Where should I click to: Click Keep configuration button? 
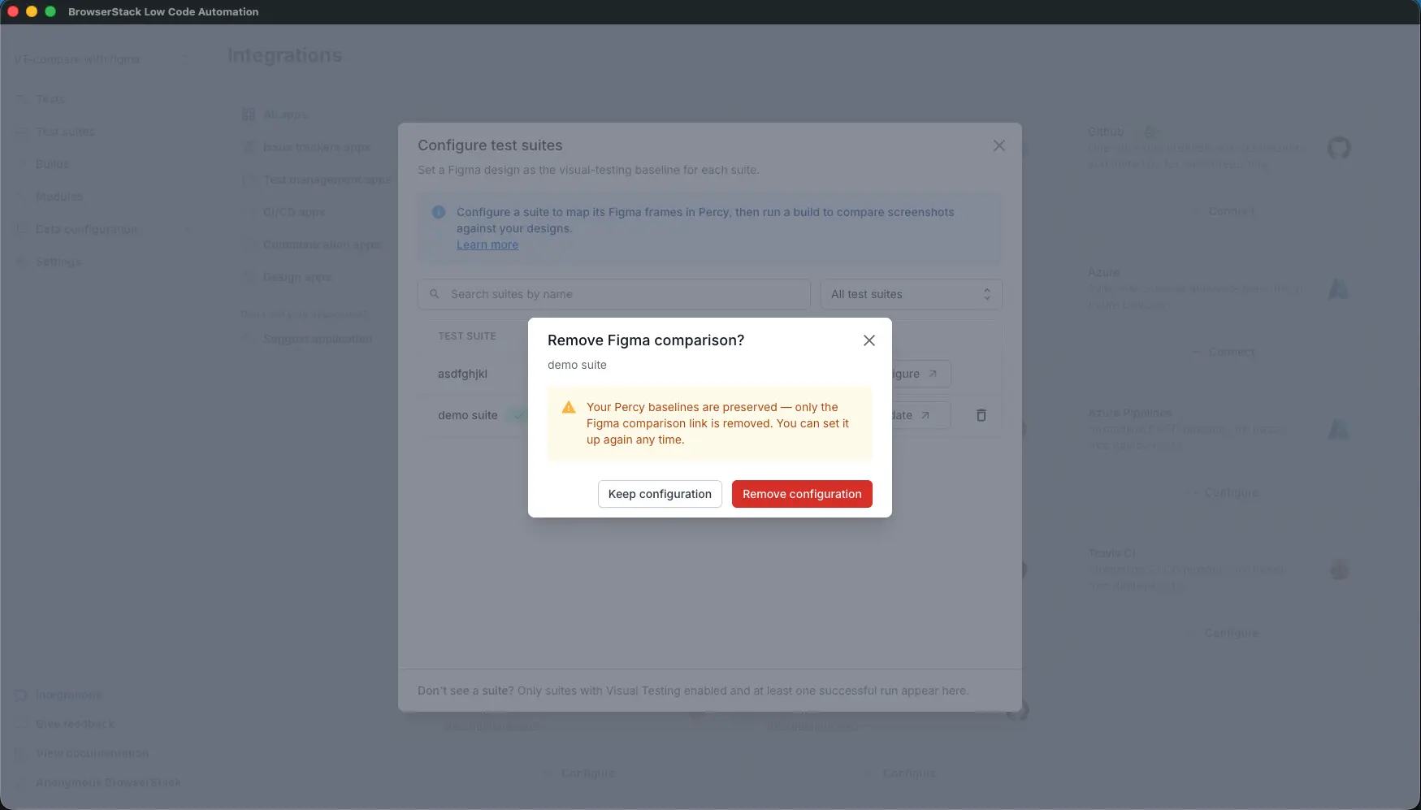tap(660, 494)
